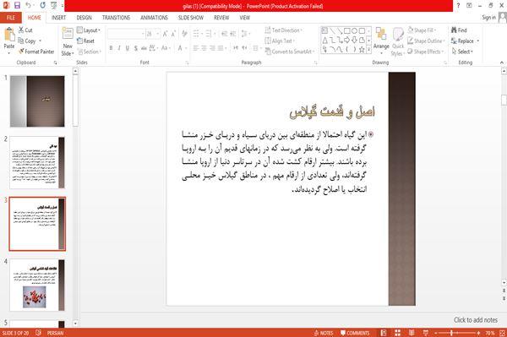Select slide 1 thumbnail

pos(37,101)
